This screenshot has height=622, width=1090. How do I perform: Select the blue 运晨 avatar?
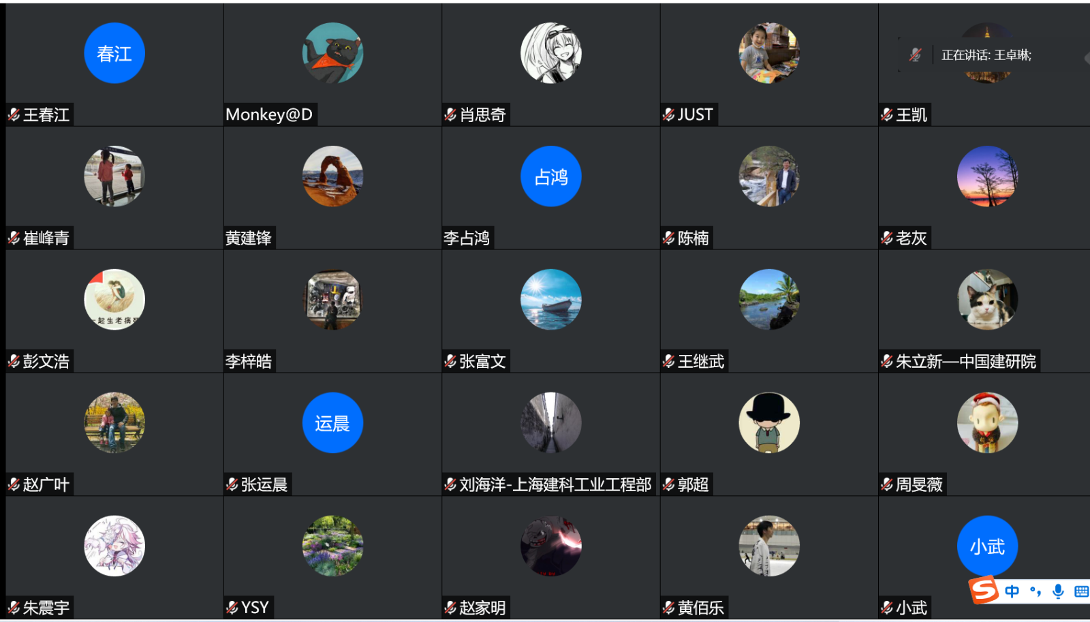[332, 423]
